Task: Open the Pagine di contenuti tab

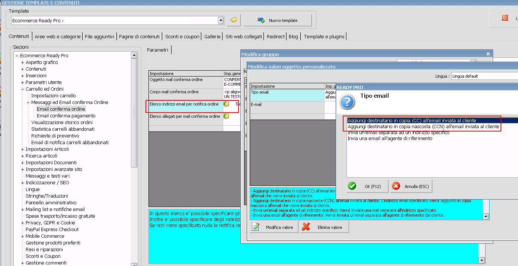Action: click(x=140, y=36)
